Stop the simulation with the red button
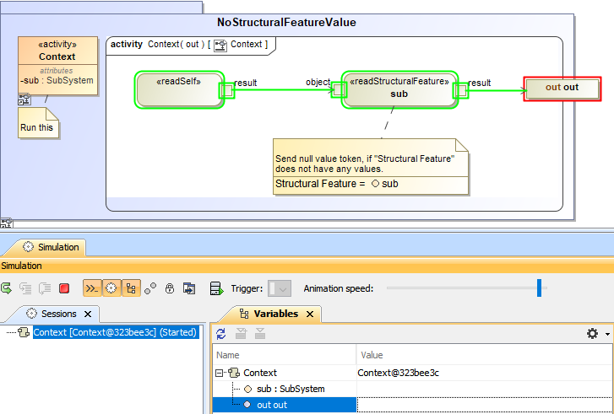 coord(64,289)
